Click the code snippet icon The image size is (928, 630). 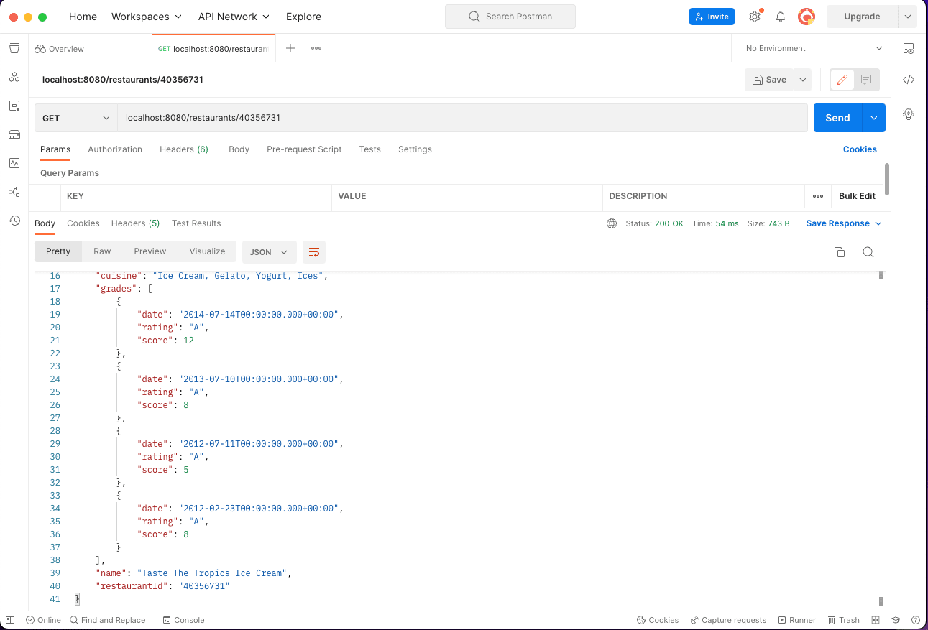pos(909,80)
